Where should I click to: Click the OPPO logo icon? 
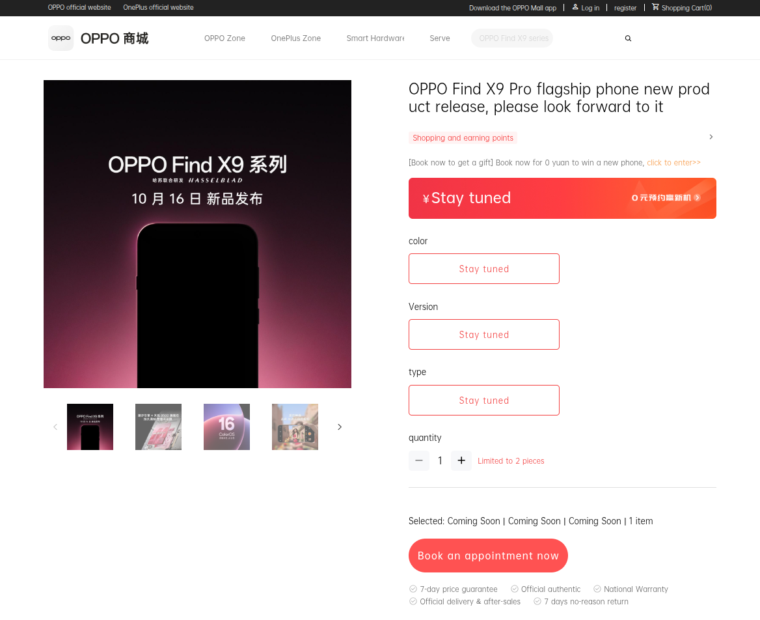(x=61, y=38)
